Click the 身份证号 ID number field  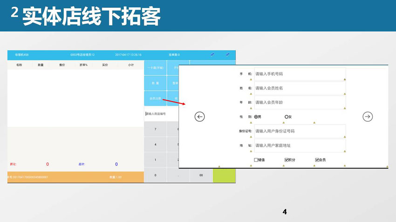point(300,131)
